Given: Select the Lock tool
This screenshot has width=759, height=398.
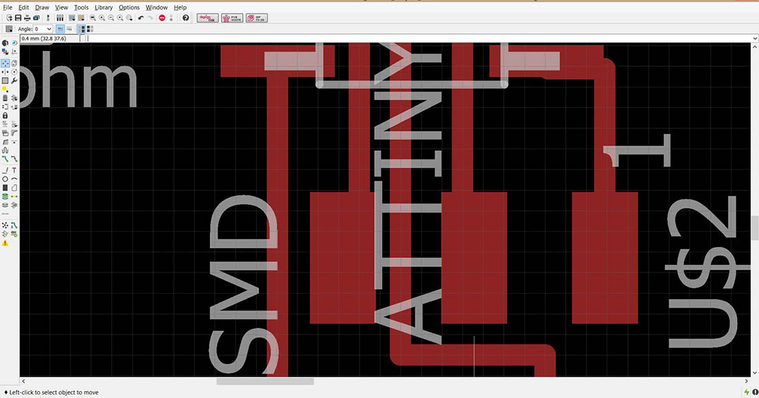Looking at the screenshot, I should pyautogui.click(x=5, y=115).
